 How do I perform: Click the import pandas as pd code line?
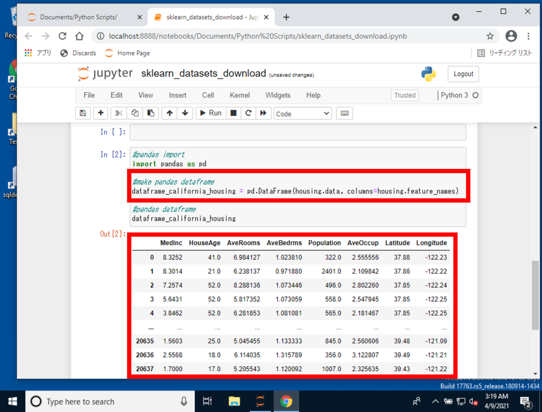(x=169, y=164)
